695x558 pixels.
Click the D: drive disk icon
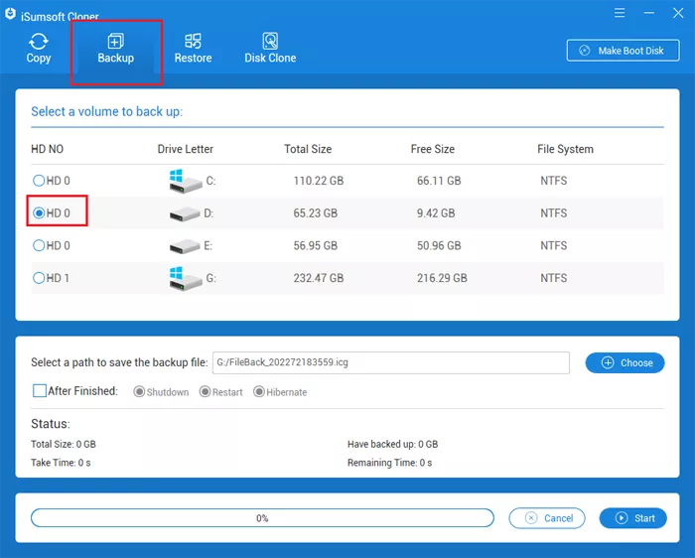click(185, 213)
